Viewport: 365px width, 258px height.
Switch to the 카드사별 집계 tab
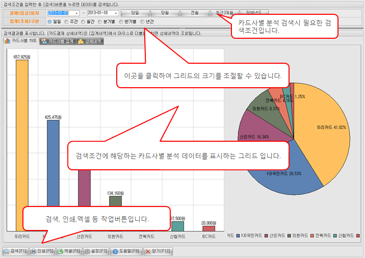click(58, 41)
